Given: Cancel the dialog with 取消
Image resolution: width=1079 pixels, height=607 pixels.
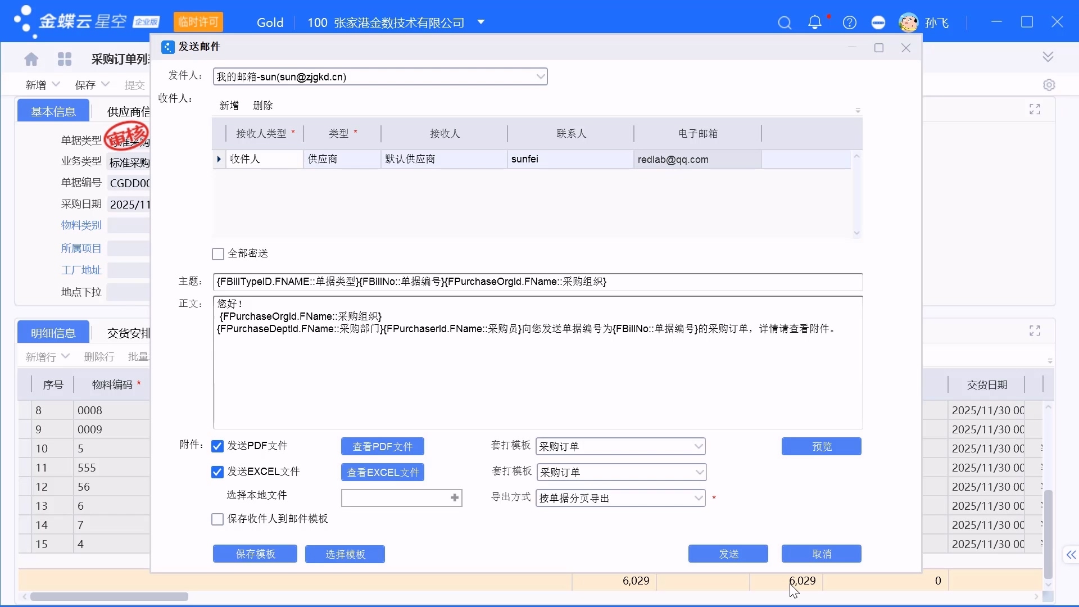Looking at the screenshot, I should 822,554.
